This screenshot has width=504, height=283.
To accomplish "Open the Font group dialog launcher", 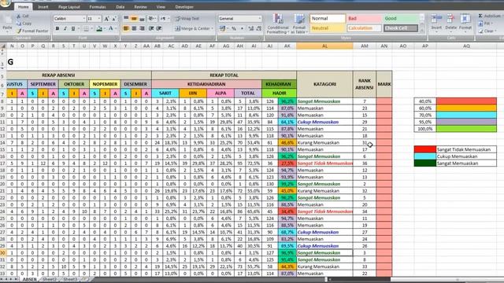I will 117,39.
